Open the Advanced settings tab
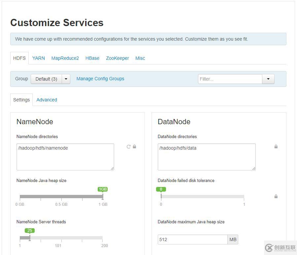The width and height of the screenshot is (297, 255). 47,100
